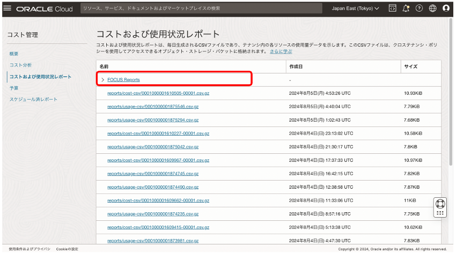Open the language globe menu
Image resolution: width=456 pixels, height=253 pixels.
(432, 9)
